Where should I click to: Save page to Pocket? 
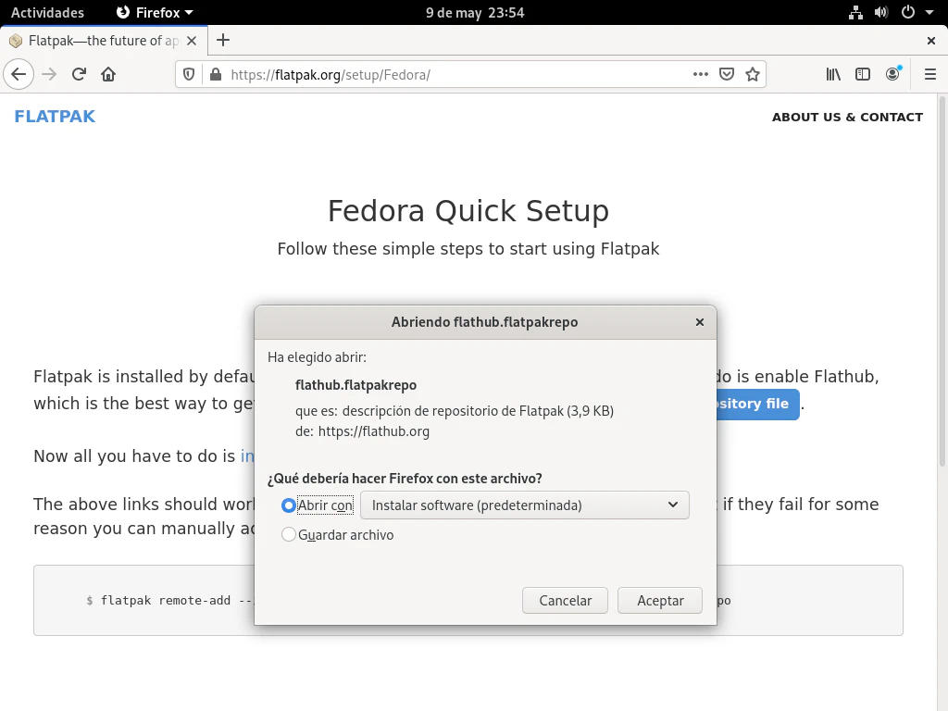click(728, 74)
